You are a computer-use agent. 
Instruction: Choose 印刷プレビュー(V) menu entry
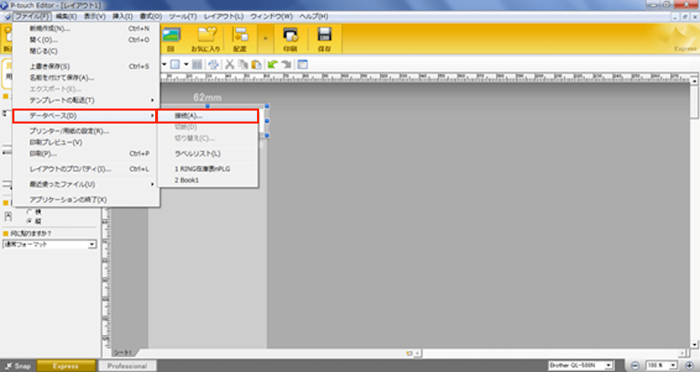[86, 142]
